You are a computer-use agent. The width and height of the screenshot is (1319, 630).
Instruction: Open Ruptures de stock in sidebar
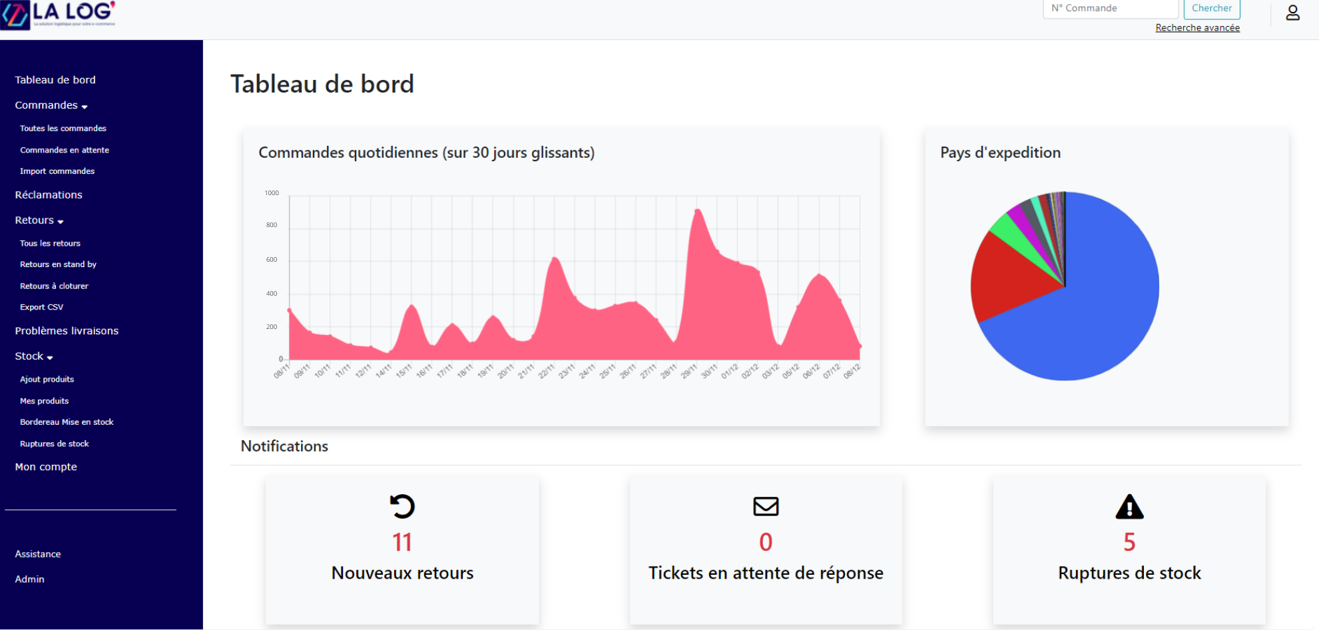click(x=55, y=444)
